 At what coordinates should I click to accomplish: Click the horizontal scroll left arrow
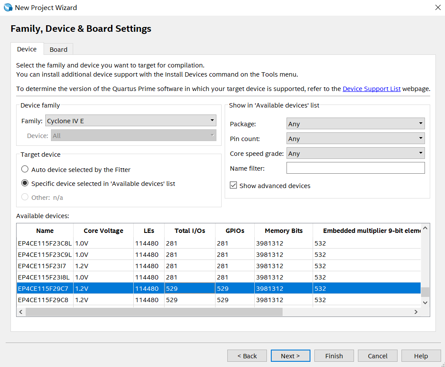(x=21, y=312)
